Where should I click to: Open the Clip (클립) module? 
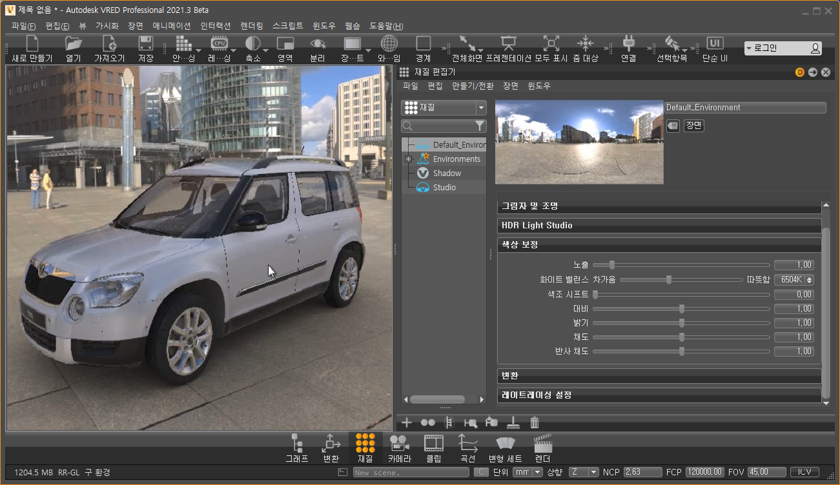pos(434,448)
